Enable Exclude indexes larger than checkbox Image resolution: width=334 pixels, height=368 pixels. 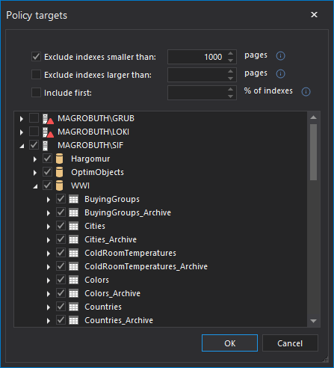36,74
